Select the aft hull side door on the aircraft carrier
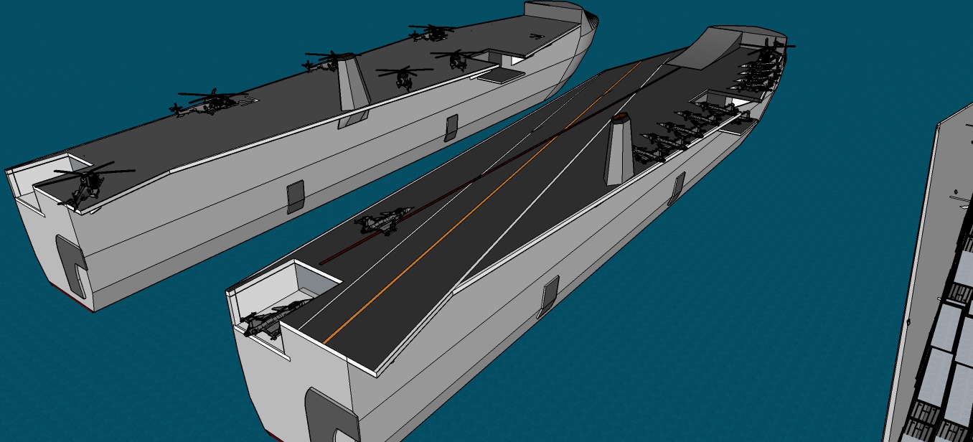The height and width of the screenshot is (442, 973). pyautogui.click(x=549, y=298)
